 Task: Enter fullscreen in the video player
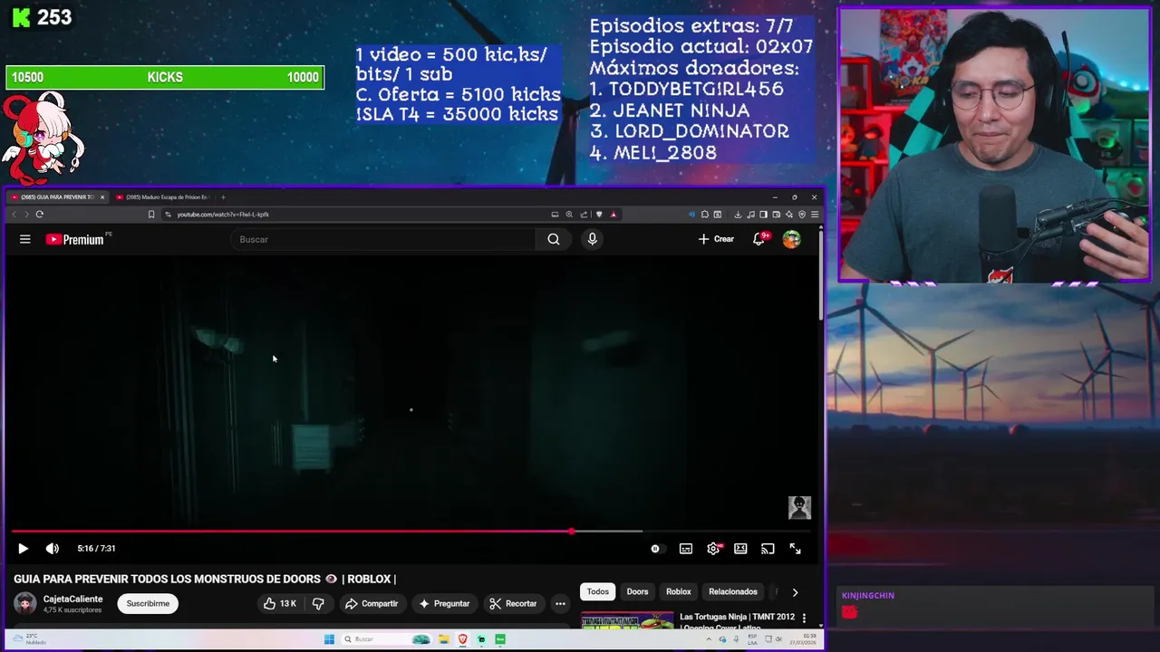tap(795, 548)
